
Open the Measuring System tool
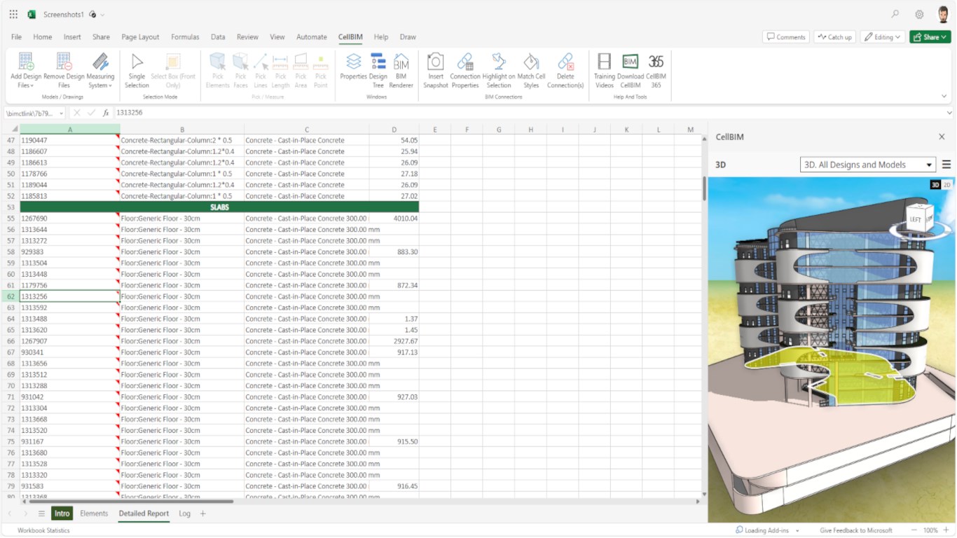[x=100, y=70]
